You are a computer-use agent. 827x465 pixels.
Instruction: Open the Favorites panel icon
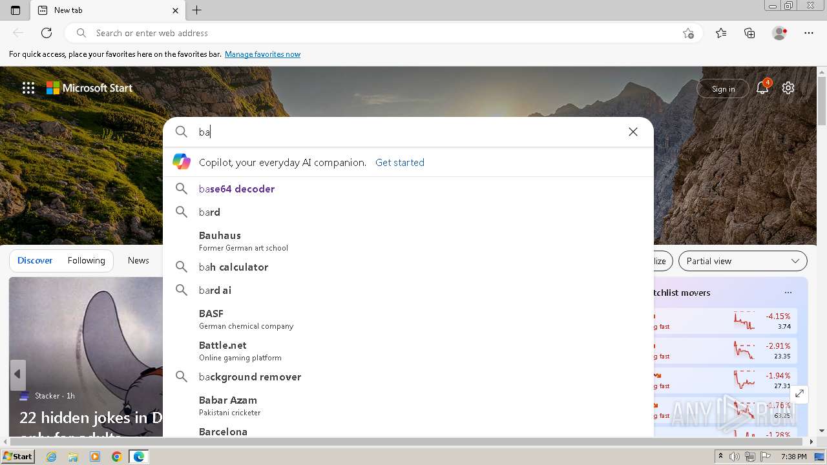721,33
